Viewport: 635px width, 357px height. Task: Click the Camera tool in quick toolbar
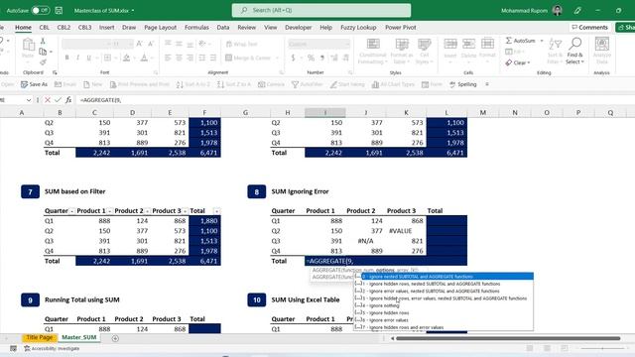point(271,84)
